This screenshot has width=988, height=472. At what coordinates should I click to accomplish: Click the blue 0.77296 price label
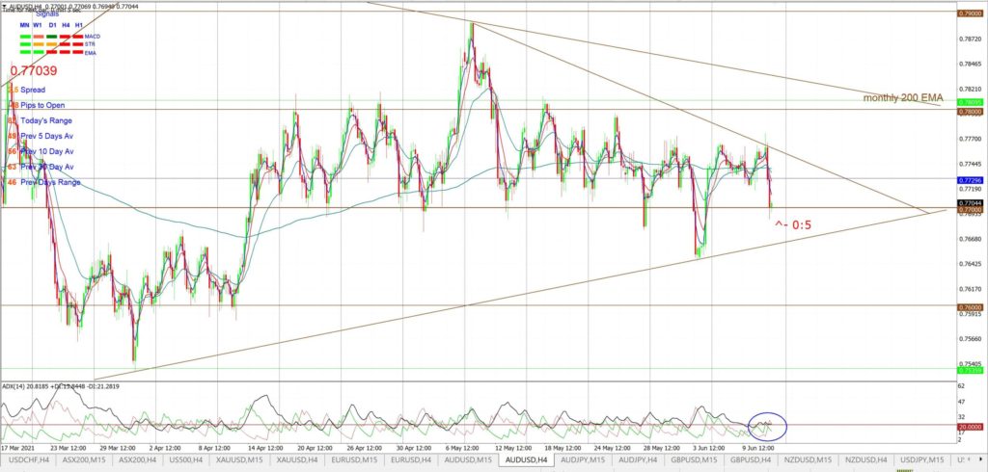pyautogui.click(x=970, y=180)
